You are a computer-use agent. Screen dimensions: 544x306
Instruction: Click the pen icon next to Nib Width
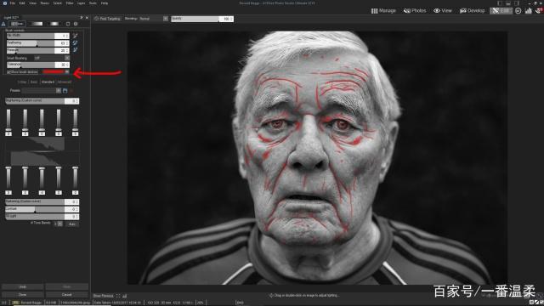click(76, 36)
